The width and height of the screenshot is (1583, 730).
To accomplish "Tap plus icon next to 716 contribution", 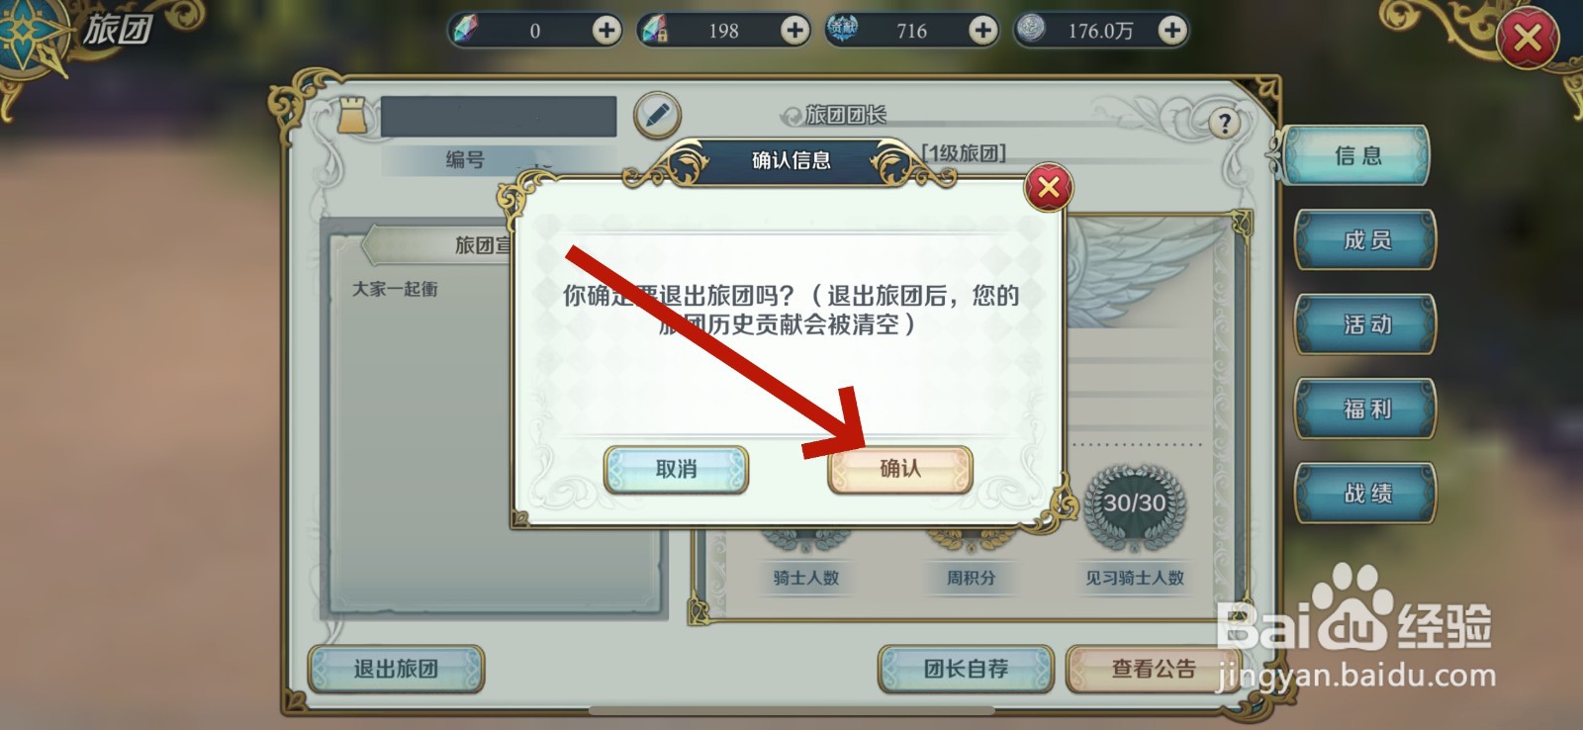I will 982,30.
